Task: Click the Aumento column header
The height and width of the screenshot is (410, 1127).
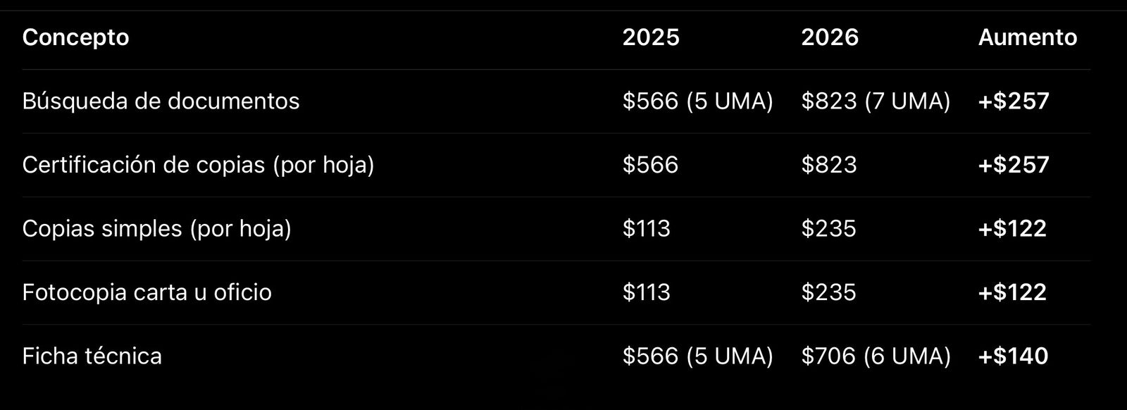Action: (1027, 37)
